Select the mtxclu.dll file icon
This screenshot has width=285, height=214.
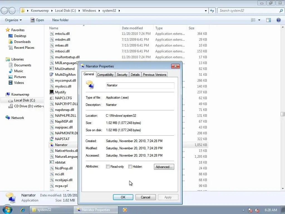pos(52,34)
